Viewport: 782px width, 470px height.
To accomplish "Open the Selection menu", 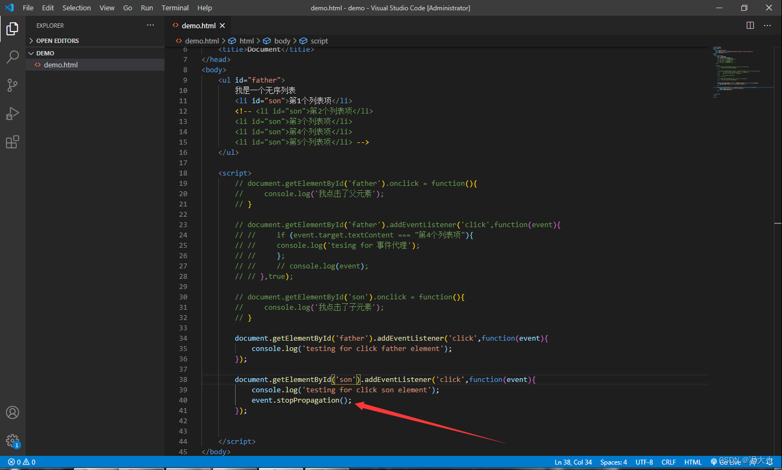I will click(x=77, y=8).
